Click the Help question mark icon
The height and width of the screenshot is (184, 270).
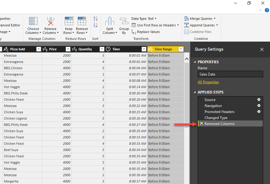pos(267,10)
